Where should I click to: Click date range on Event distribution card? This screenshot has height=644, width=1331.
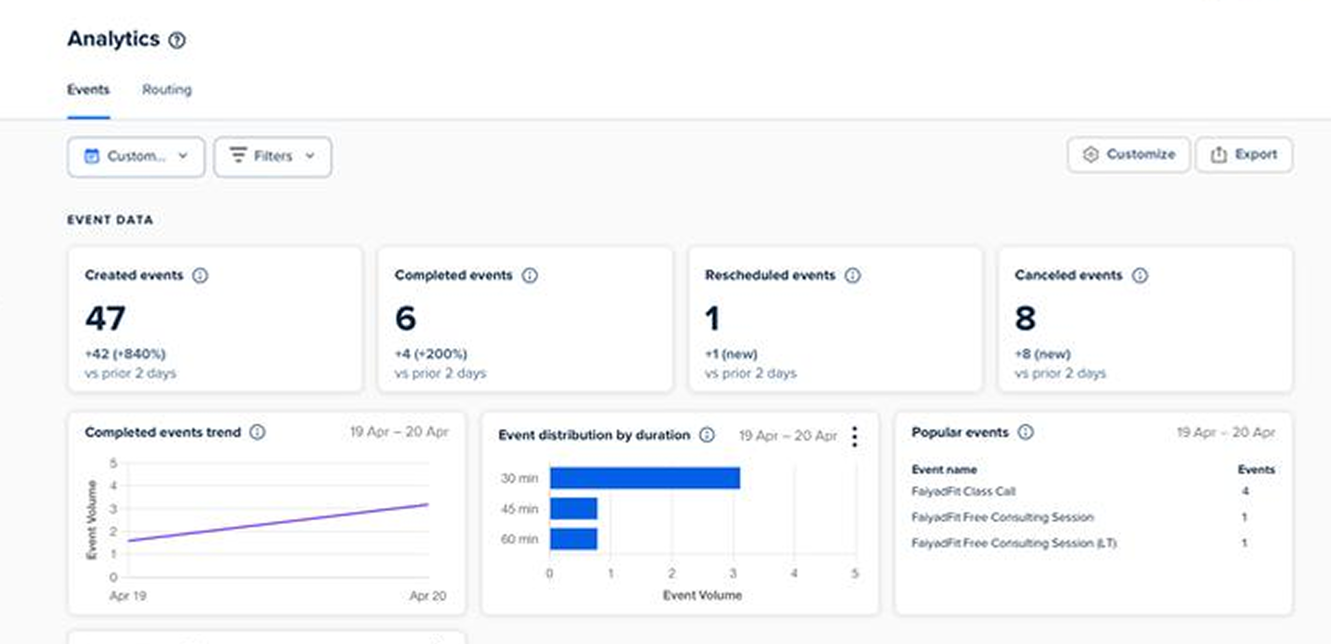788,436
